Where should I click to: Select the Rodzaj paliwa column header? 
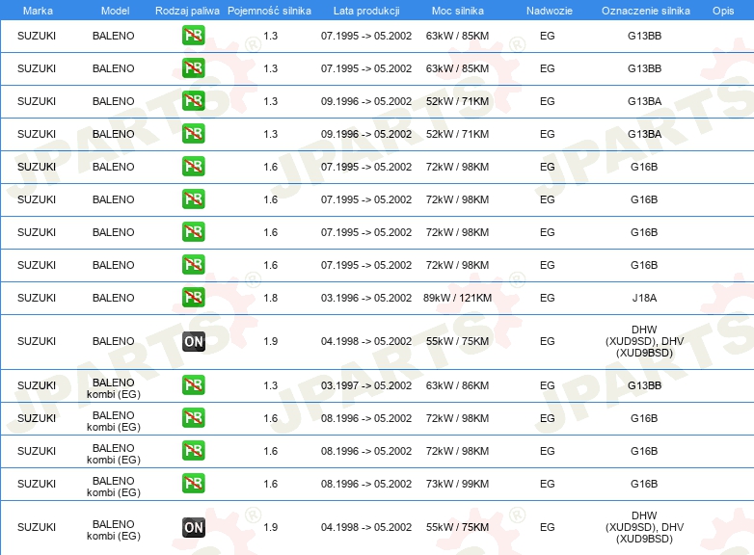point(187,11)
